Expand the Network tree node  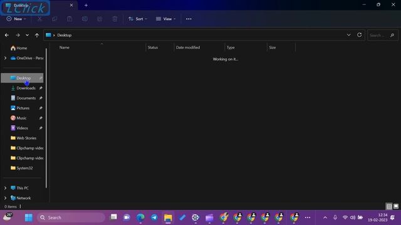click(x=6, y=198)
